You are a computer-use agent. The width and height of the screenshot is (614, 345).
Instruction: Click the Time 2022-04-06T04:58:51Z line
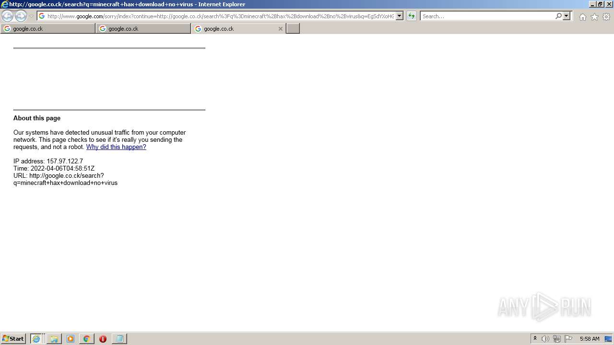coord(54,169)
